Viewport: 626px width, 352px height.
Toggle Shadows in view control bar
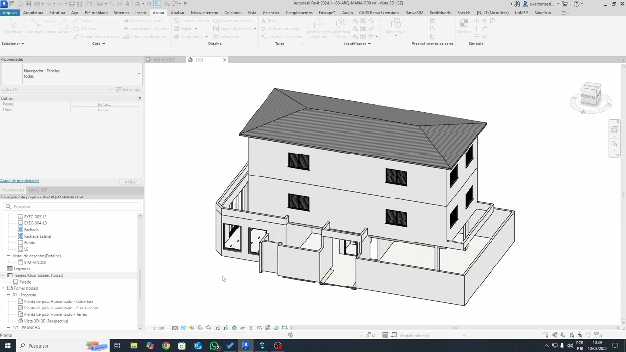click(x=200, y=328)
